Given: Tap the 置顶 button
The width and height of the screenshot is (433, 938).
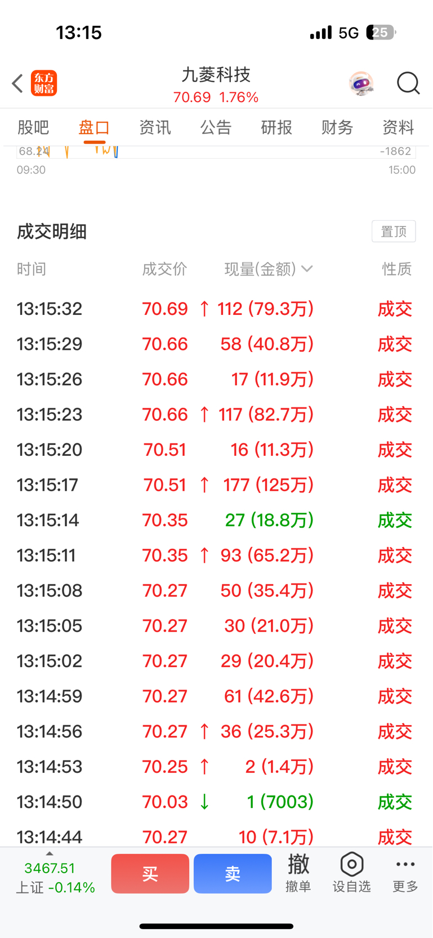Looking at the screenshot, I should 394,232.
